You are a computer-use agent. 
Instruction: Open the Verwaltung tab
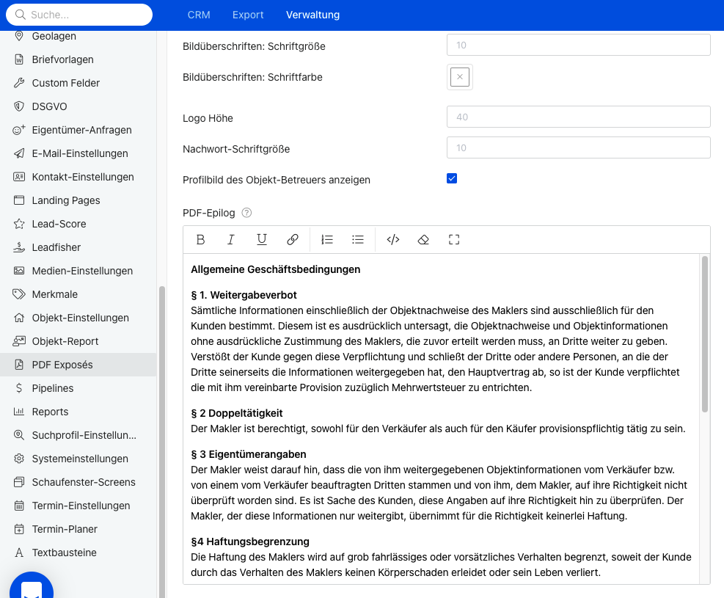pos(313,15)
